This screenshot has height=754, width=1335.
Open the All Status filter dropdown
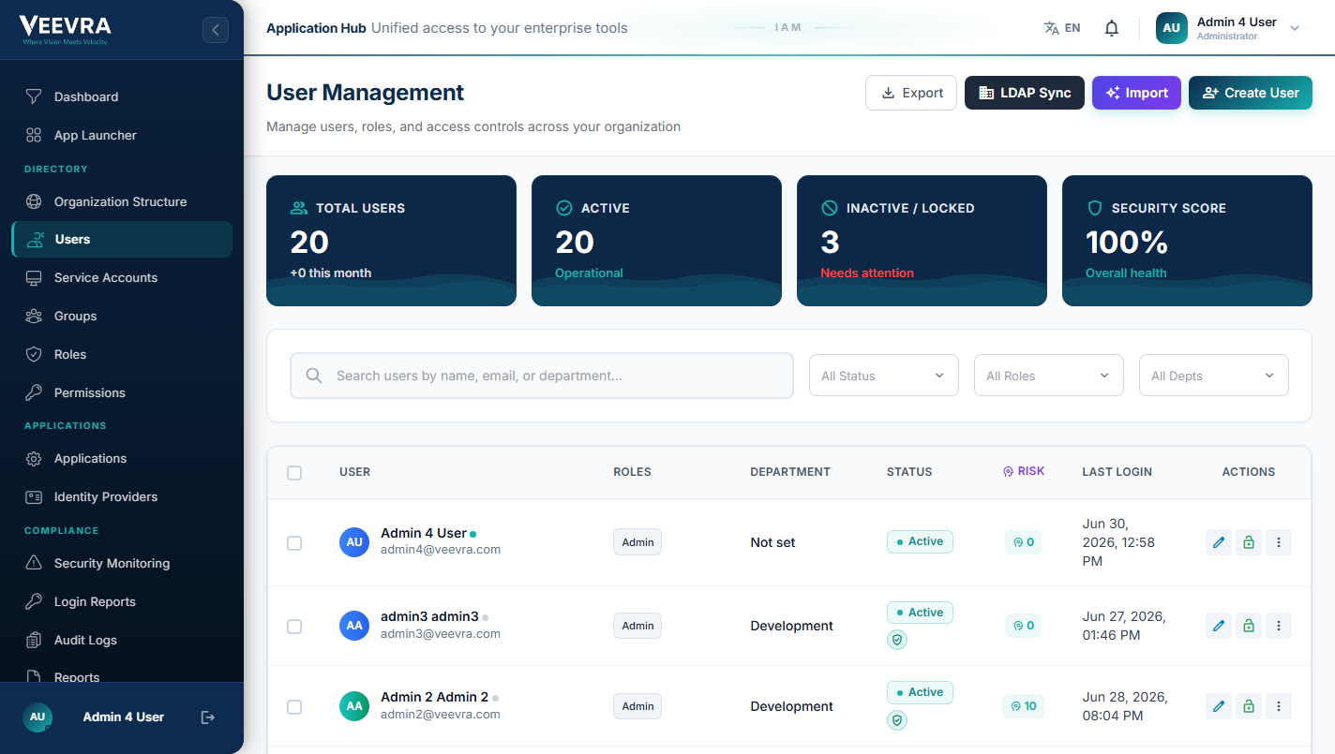click(884, 376)
